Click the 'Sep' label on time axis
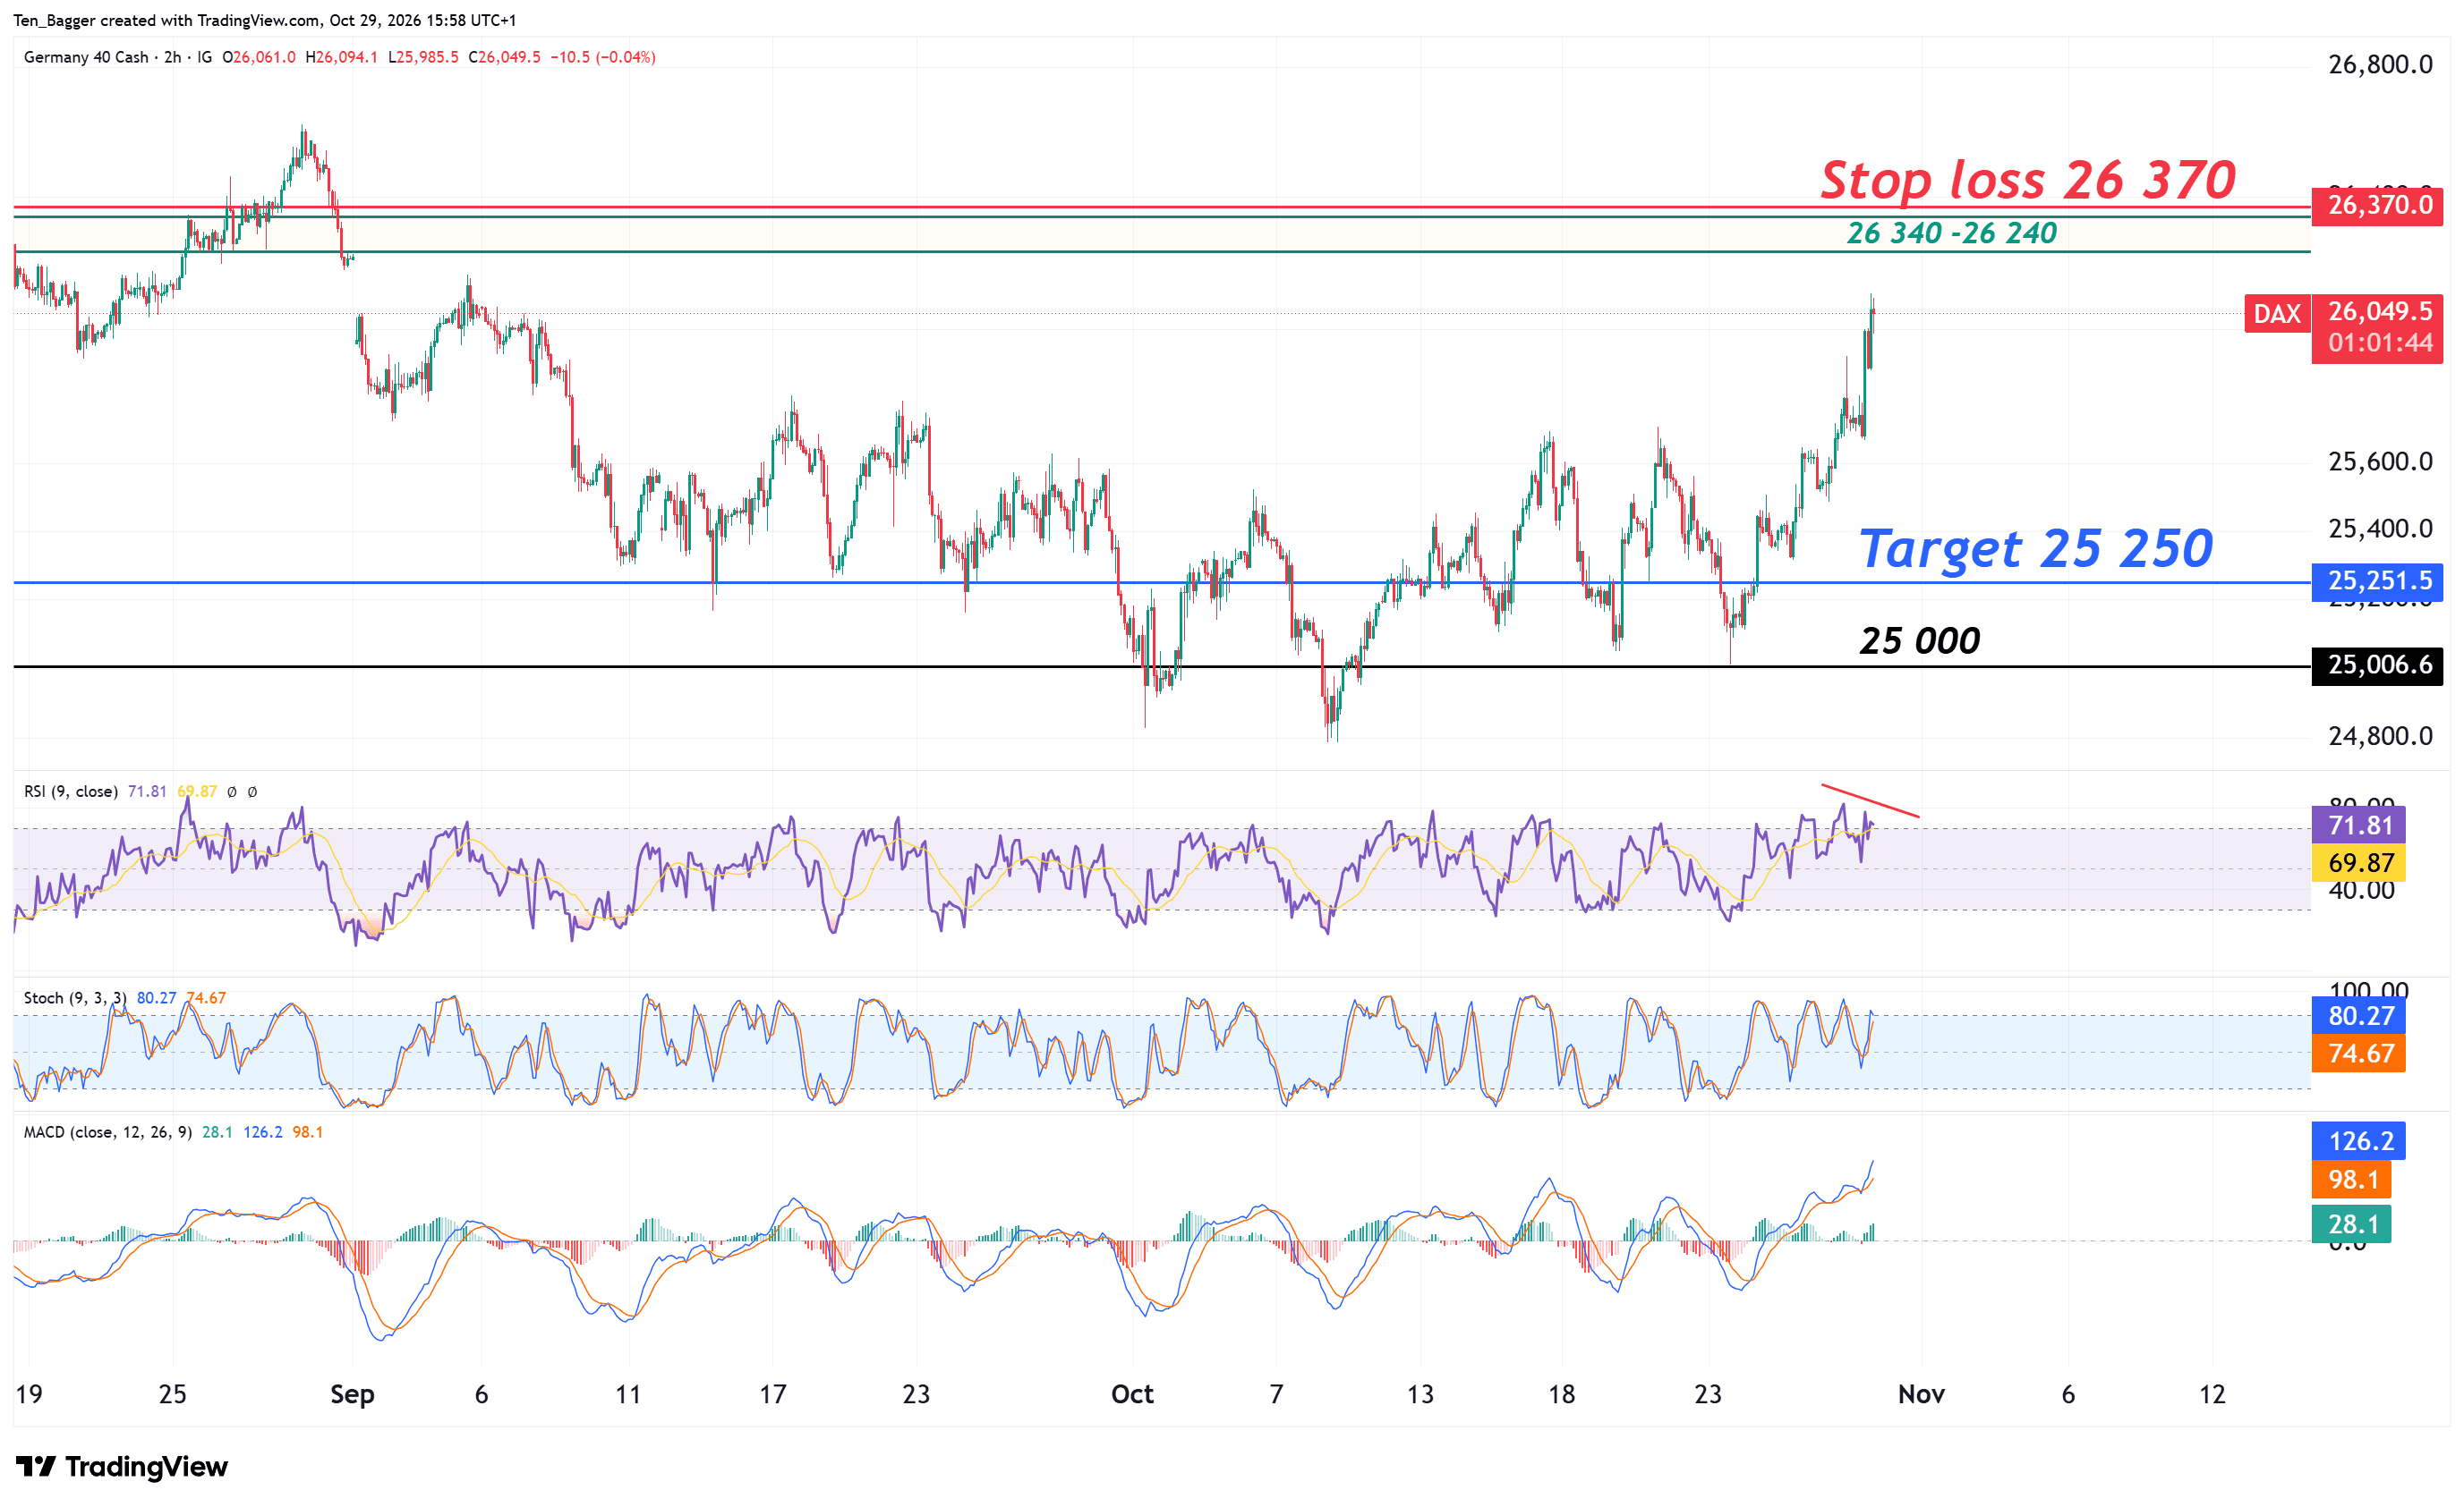 pos(352,1394)
